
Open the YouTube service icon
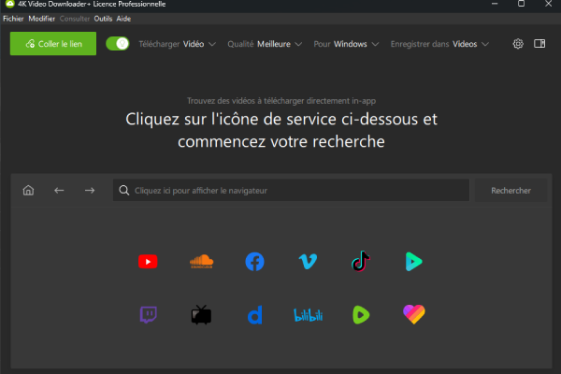click(148, 262)
